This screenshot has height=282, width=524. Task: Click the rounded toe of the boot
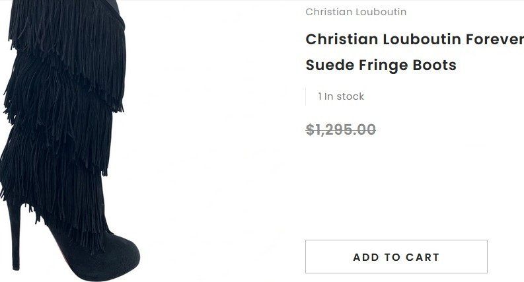point(122,254)
